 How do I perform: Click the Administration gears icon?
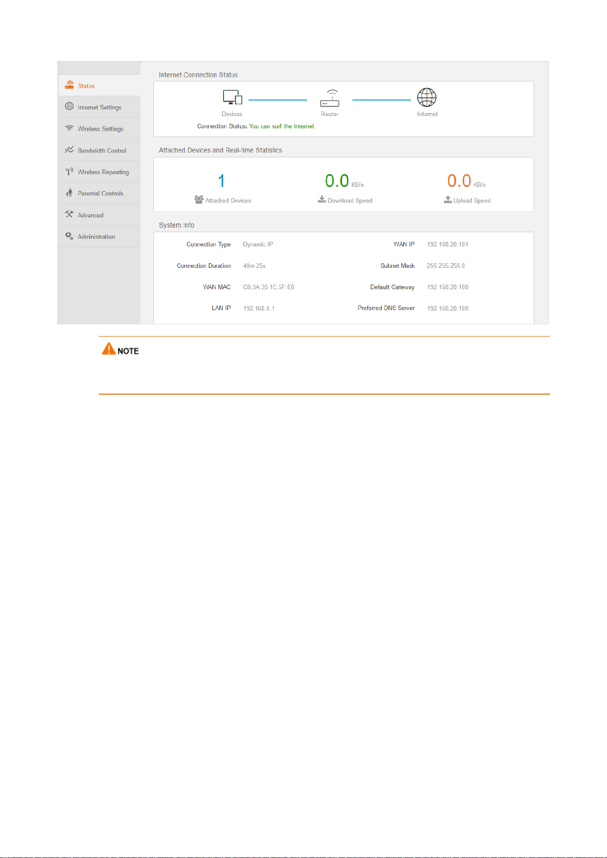click(69, 236)
